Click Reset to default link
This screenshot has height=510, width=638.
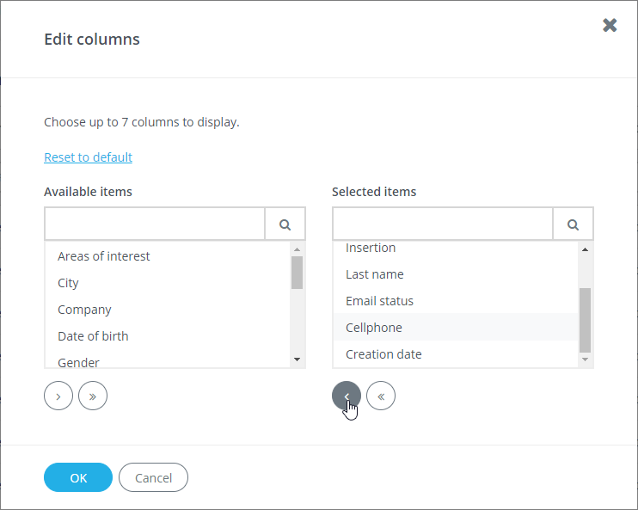click(x=88, y=157)
